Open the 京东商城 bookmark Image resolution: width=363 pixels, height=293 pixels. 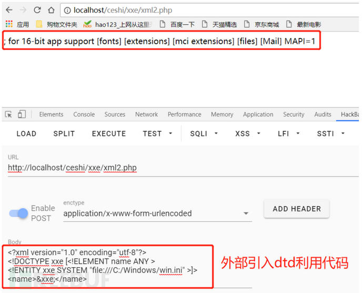point(261,24)
